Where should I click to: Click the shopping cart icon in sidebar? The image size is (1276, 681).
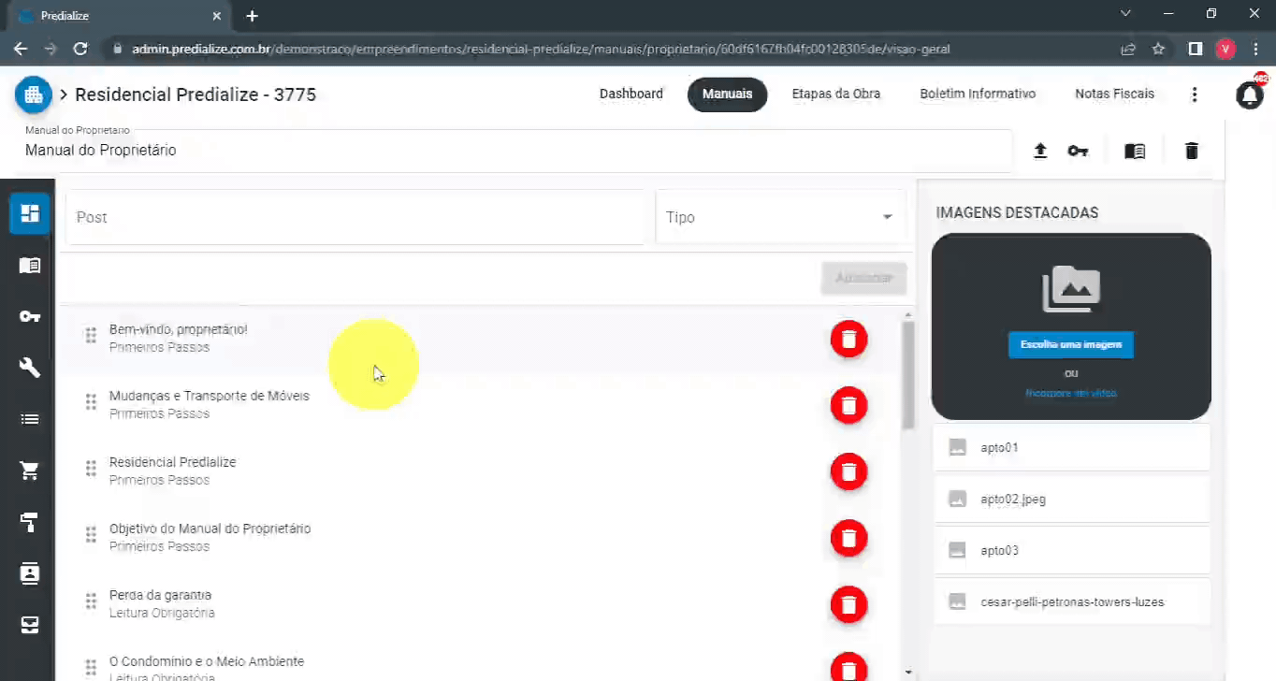click(x=29, y=470)
